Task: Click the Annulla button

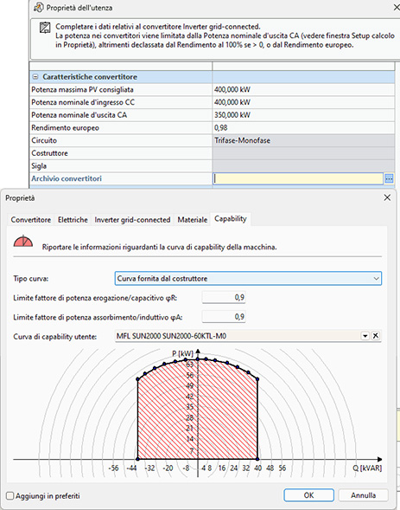Action: 364,495
